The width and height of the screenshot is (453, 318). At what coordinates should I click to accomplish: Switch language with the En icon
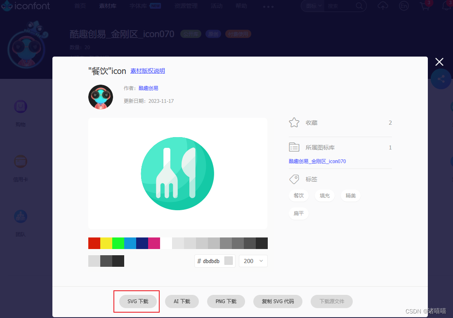(x=403, y=6)
